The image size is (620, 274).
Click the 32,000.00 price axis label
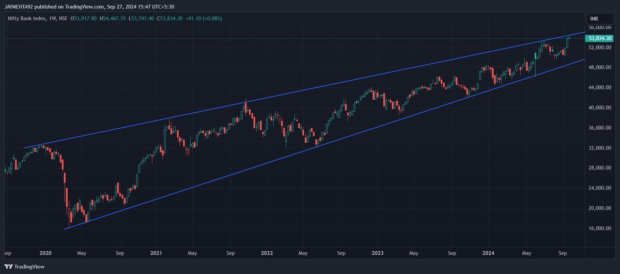pos(600,148)
